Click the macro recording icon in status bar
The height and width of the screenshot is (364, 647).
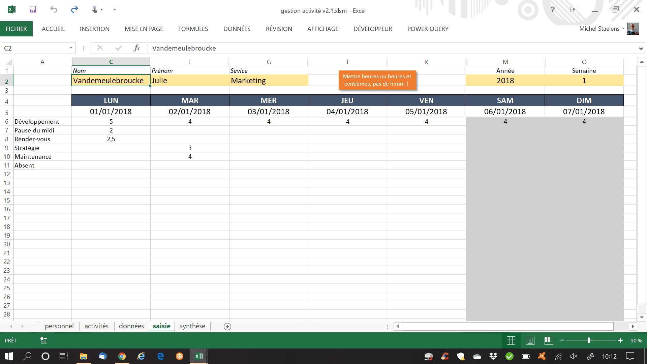tap(44, 340)
